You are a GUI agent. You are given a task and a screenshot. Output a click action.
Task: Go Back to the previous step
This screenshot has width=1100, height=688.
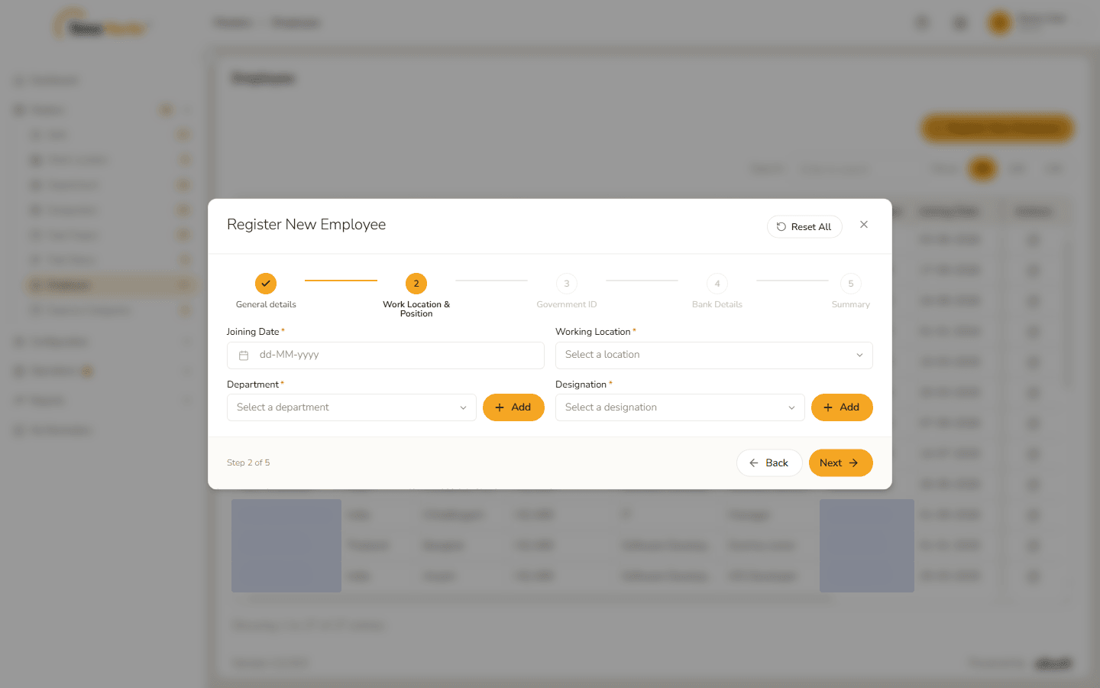pyautogui.click(x=769, y=463)
